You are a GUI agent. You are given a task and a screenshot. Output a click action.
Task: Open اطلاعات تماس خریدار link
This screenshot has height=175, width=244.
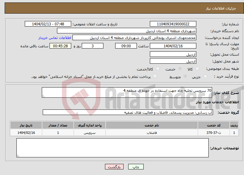pyautogui.click(x=55, y=38)
